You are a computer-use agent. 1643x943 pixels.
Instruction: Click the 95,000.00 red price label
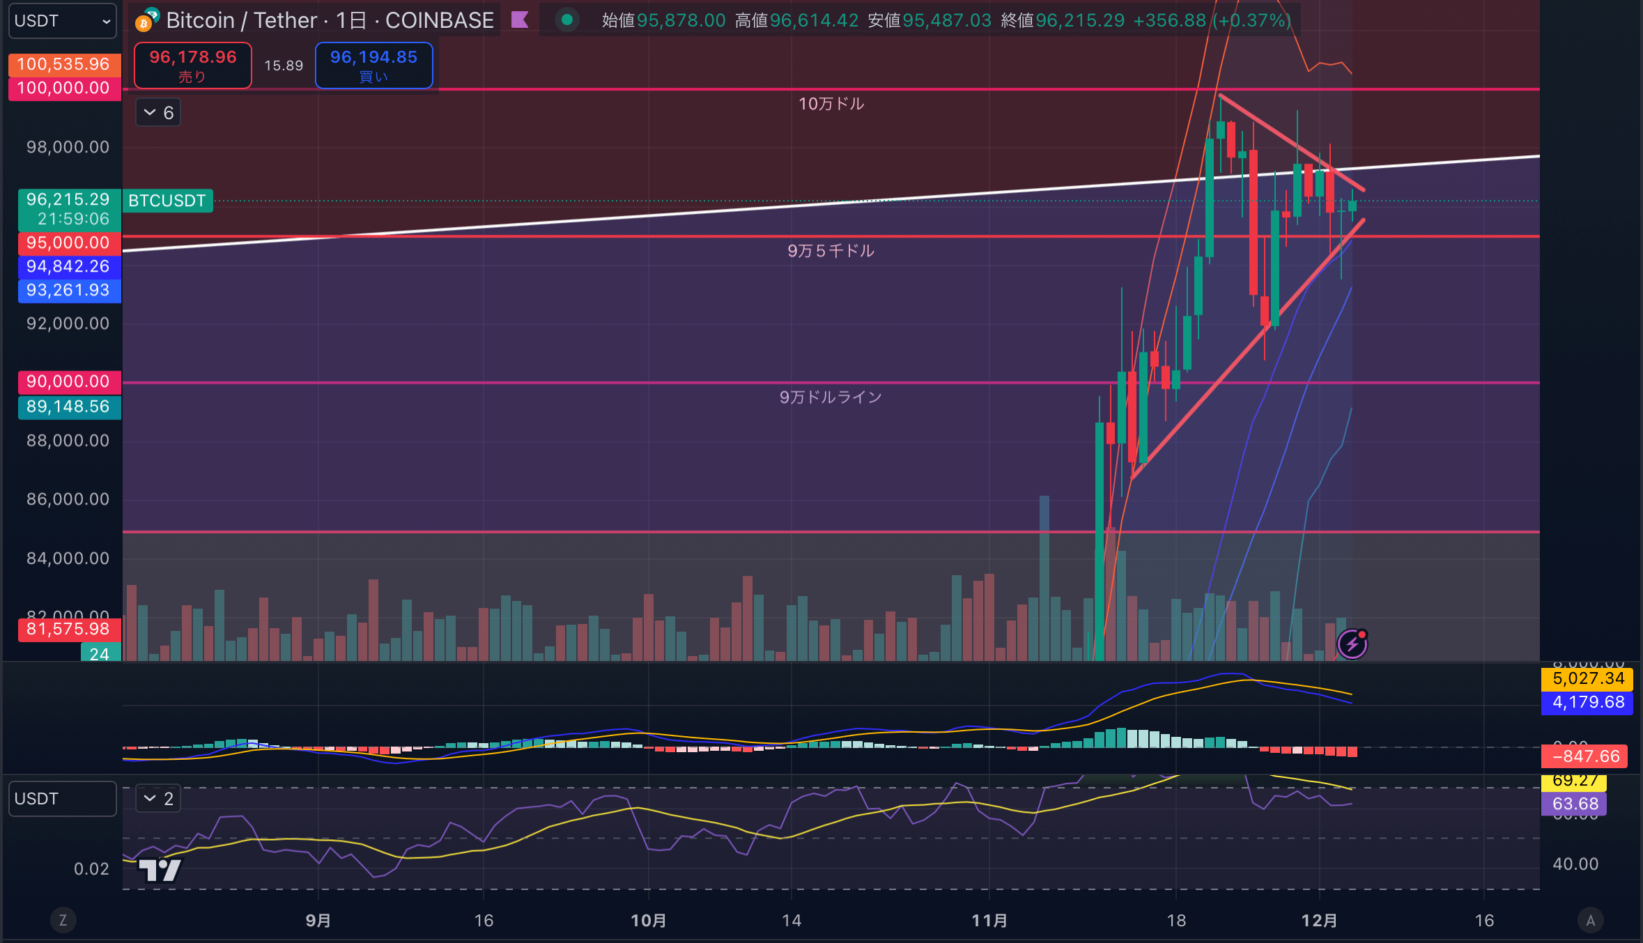tap(70, 243)
